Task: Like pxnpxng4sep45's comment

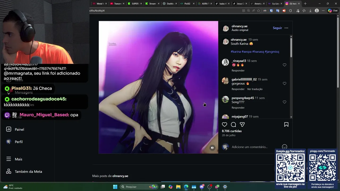Action: 284,102
